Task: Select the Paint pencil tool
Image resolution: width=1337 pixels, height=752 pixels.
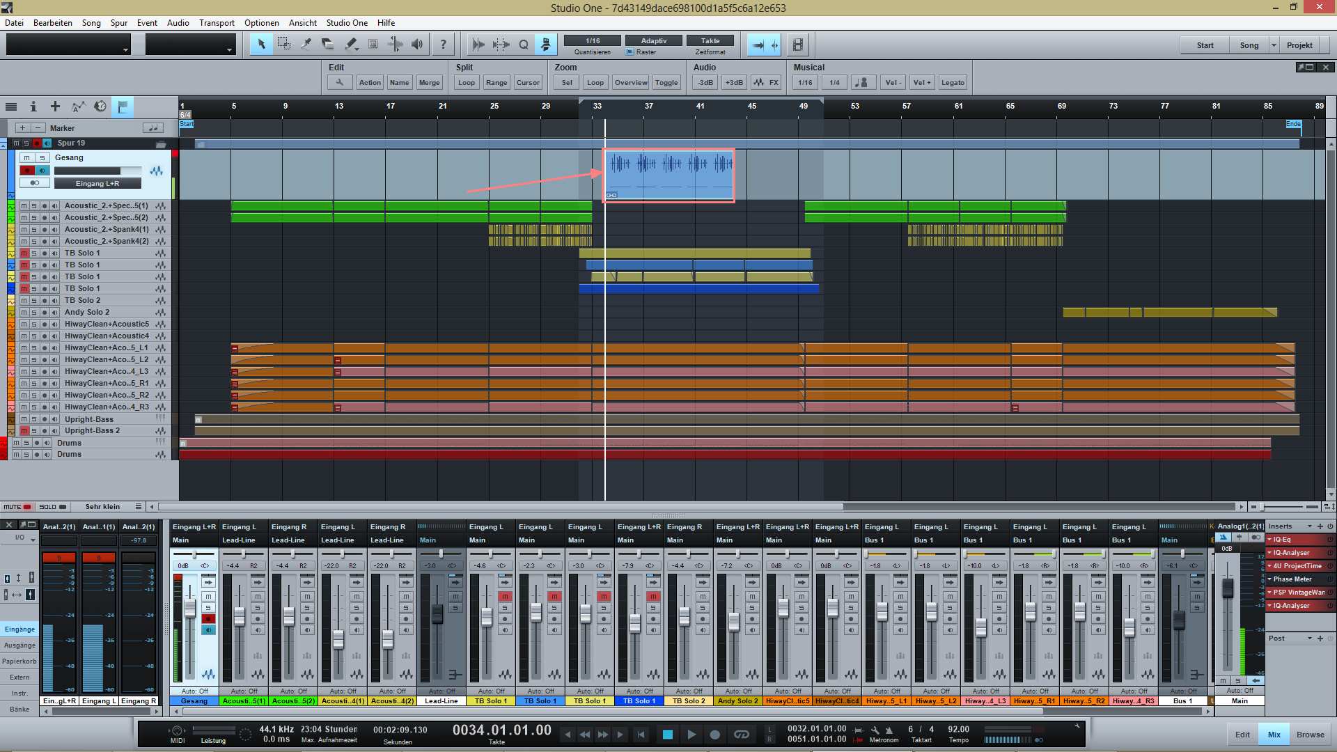Action: pyautogui.click(x=350, y=45)
